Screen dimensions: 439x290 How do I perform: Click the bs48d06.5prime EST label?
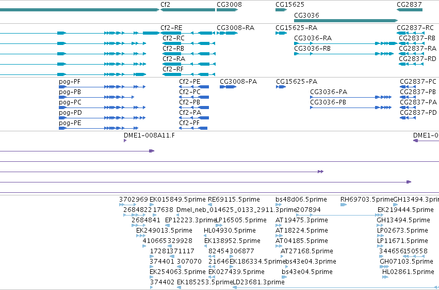(x=301, y=200)
